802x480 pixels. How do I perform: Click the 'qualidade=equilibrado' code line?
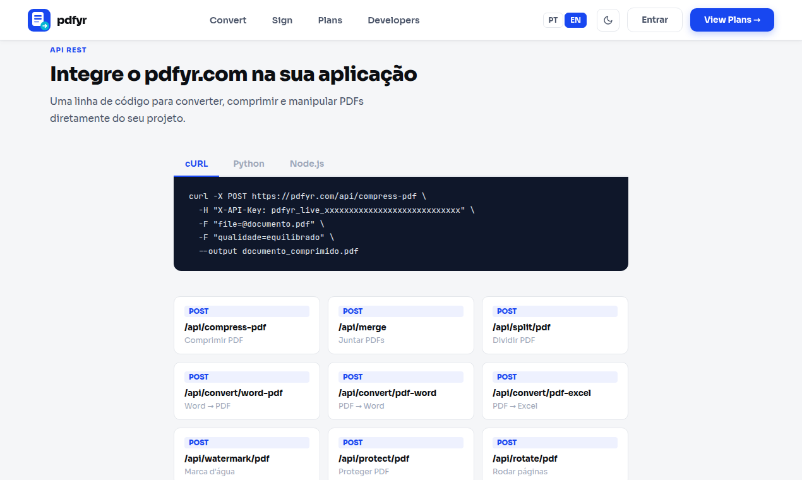(266, 237)
